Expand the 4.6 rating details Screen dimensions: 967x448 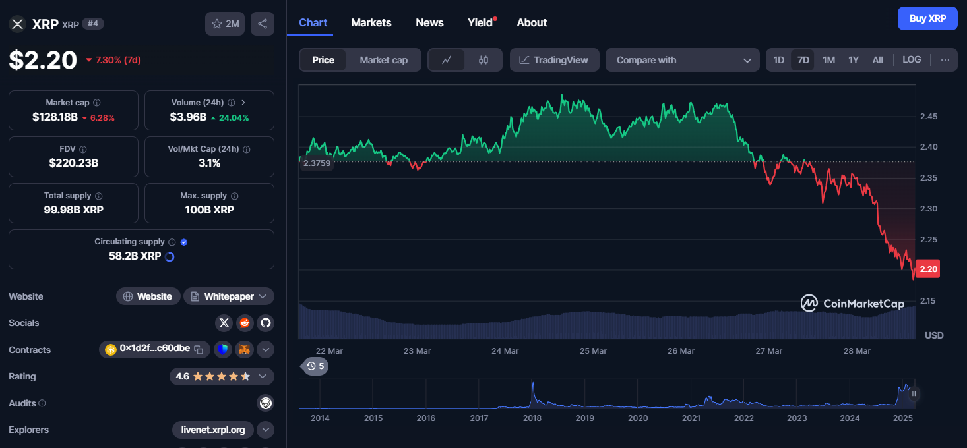click(x=263, y=376)
